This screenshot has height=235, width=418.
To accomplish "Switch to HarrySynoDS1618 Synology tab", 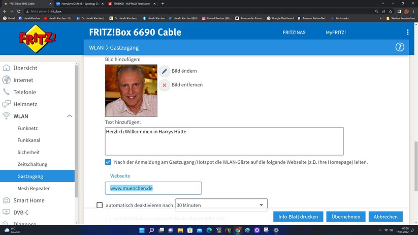I will (x=79, y=4).
